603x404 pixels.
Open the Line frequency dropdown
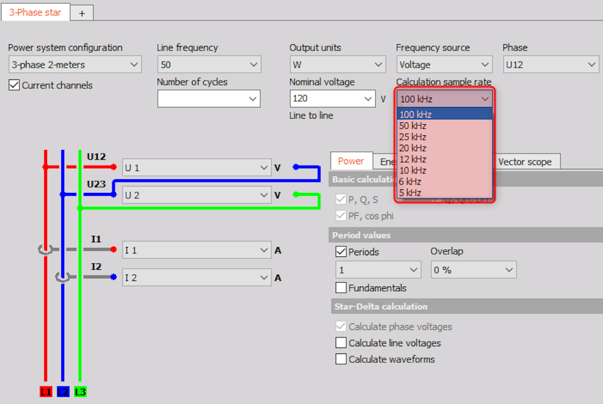pyautogui.click(x=209, y=65)
